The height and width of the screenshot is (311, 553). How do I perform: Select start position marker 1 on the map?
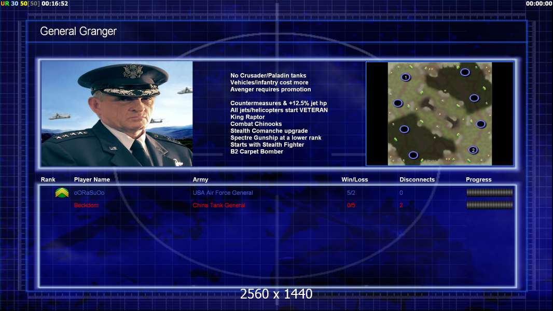[x=406, y=77]
